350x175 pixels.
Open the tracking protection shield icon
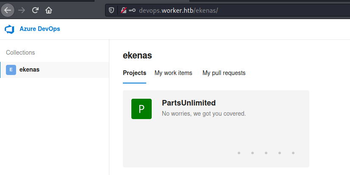click(x=111, y=10)
